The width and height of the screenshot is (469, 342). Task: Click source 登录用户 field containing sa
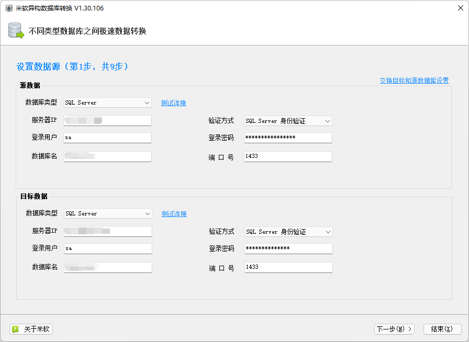[107, 138]
